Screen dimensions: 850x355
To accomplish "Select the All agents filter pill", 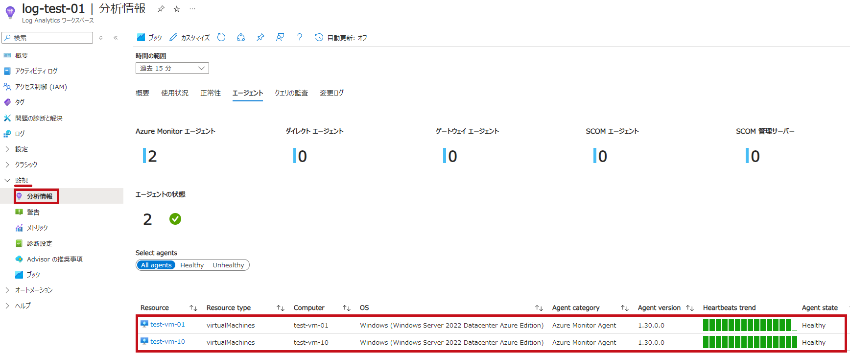I will click(156, 265).
